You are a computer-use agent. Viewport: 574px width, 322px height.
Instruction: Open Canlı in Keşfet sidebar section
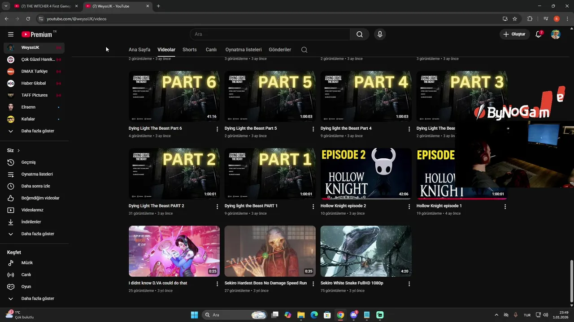point(34,275)
